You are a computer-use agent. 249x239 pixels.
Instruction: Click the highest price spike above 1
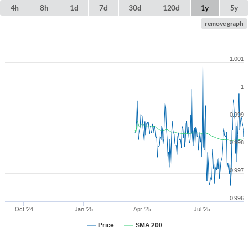coord(203,67)
